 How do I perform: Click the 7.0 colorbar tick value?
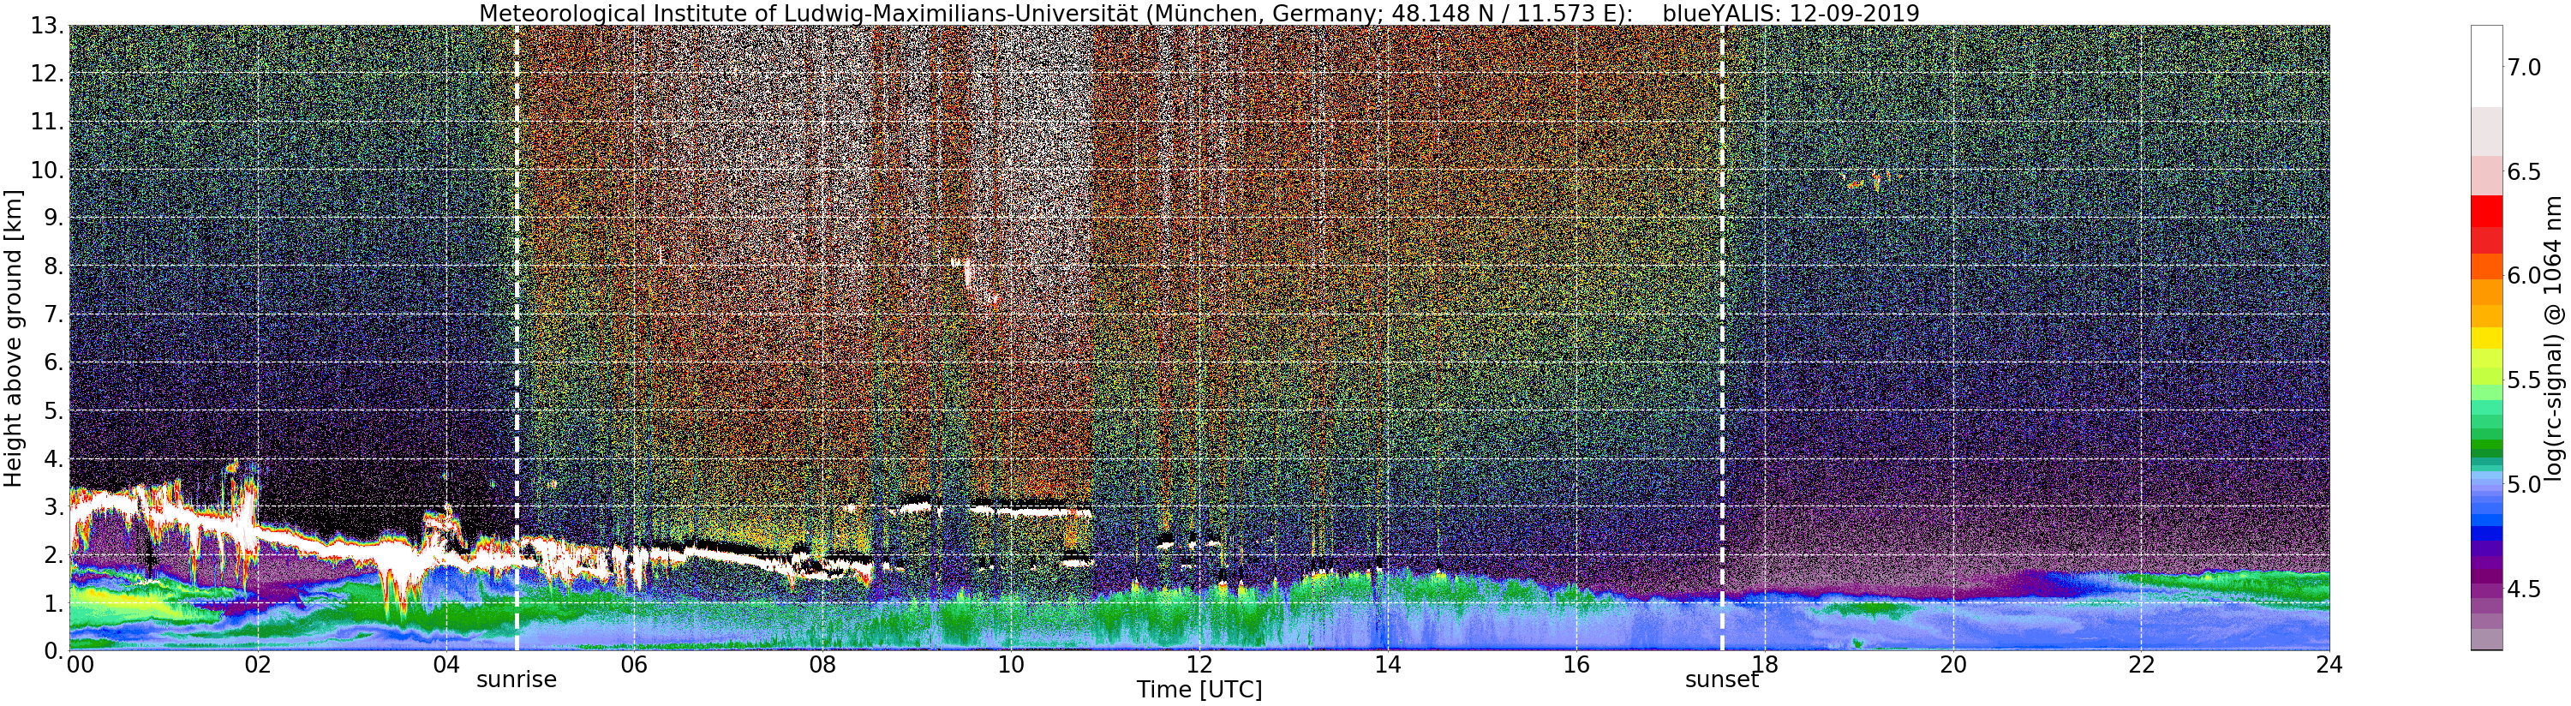click(2524, 67)
